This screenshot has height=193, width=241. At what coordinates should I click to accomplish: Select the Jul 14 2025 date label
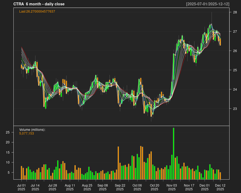35,187
